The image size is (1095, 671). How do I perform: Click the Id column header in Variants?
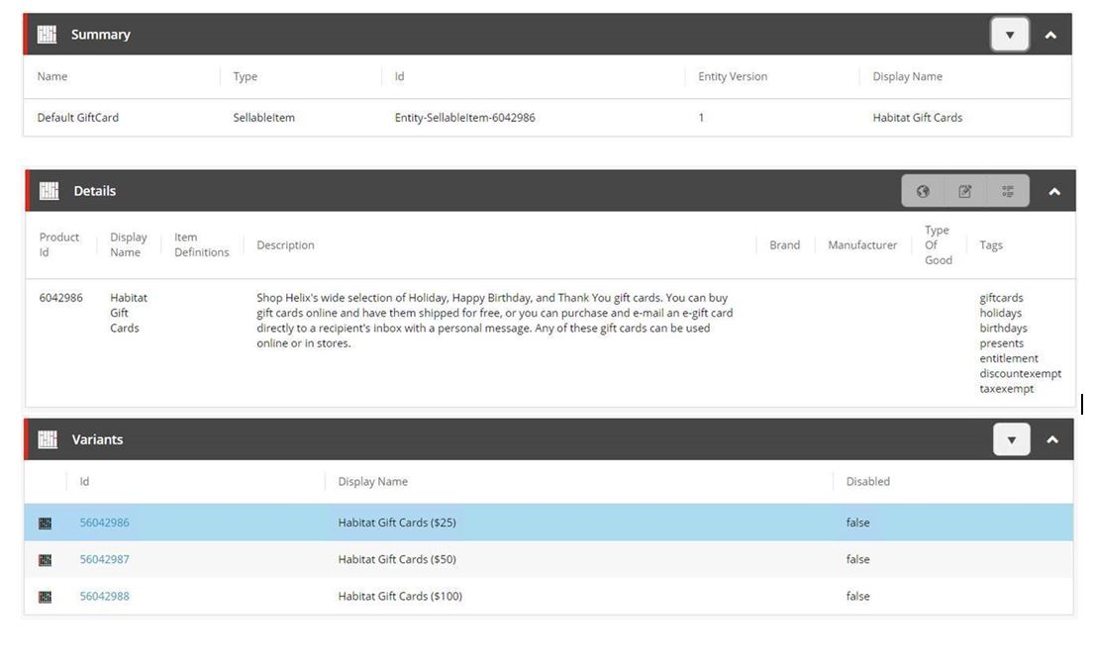point(84,482)
